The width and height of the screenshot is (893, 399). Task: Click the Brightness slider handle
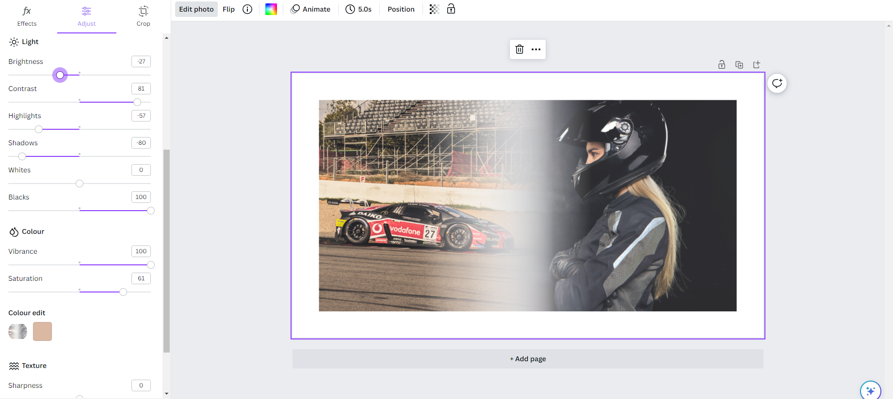tap(60, 75)
